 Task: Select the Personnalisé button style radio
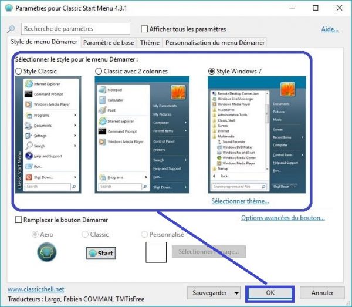click(144, 234)
